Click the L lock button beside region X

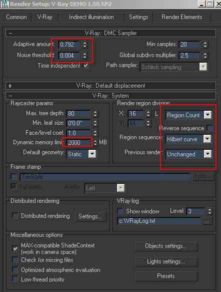(156, 114)
